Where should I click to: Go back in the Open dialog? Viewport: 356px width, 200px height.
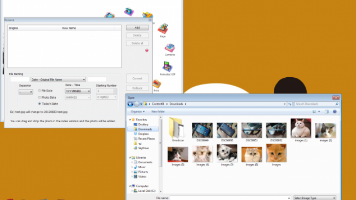130,104
